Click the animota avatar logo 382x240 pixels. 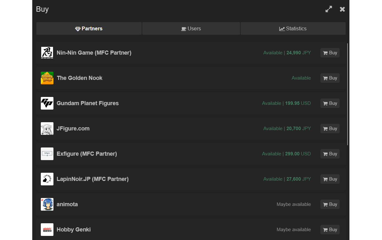coord(47,204)
